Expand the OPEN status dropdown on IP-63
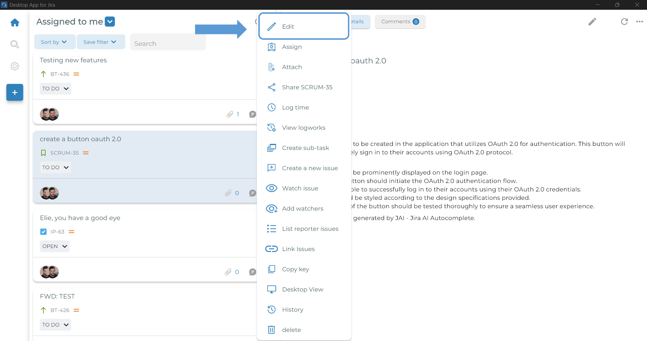Image resolution: width=647 pixels, height=341 pixels. [x=55, y=246]
